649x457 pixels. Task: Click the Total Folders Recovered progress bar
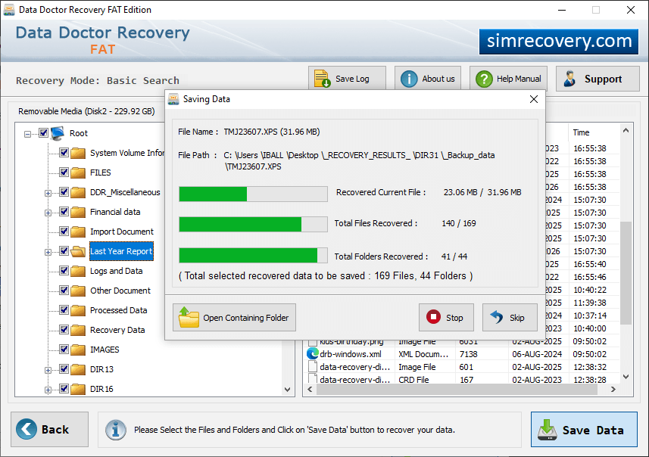pyautogui.click(x=253, y=255)
